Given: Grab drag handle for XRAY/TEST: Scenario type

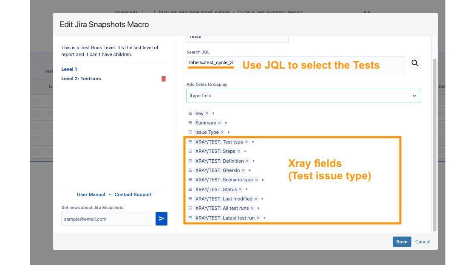Looking at the screenshot, I should pyautogui.click(x=190, y=180).
